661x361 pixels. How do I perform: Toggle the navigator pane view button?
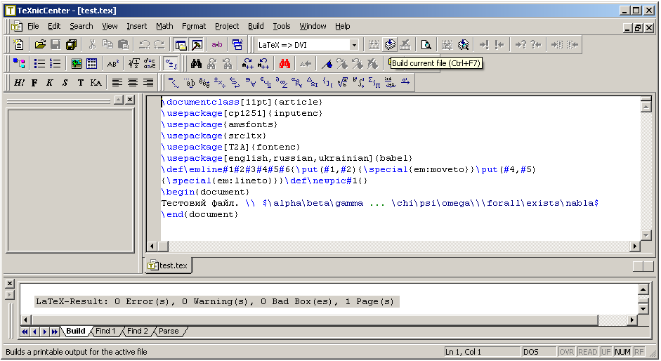(x=181, y=45)
